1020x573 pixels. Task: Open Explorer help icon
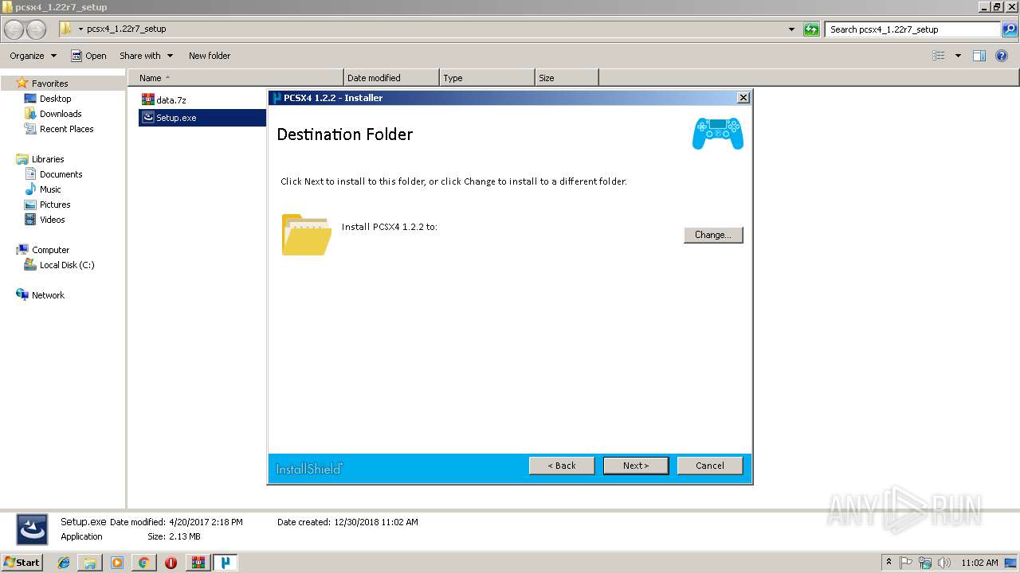click(1002, 56)
